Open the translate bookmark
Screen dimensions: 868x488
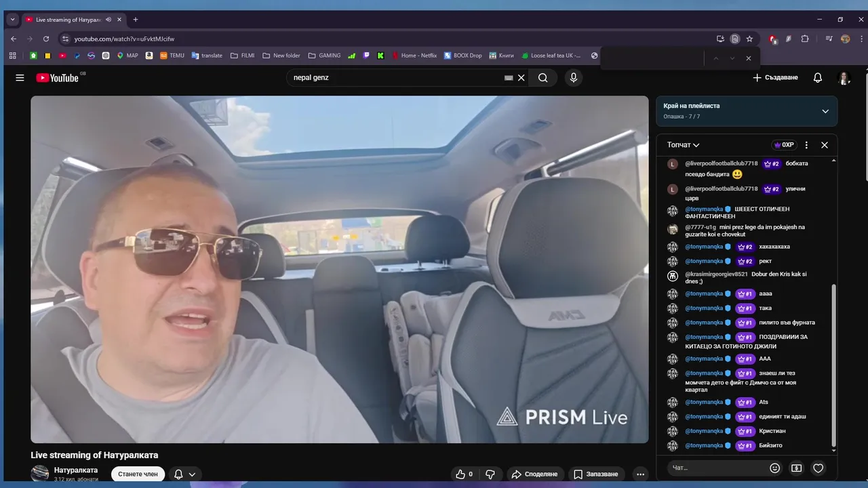[207, 56]
